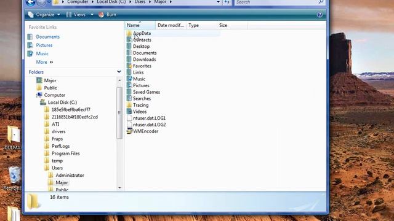Sort by the Size column header
Image resolution: width=394 pixels, height=221 pixels.
tap(232, 25)
